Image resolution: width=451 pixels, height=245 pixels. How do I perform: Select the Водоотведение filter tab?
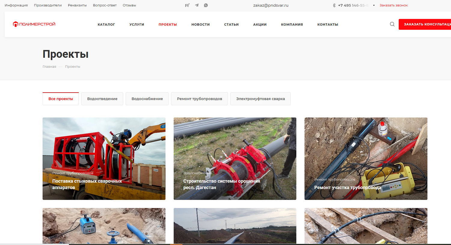[x=102, y=99]
